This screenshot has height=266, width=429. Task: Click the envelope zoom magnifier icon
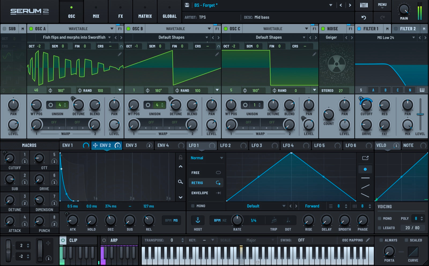coord(180,182)
